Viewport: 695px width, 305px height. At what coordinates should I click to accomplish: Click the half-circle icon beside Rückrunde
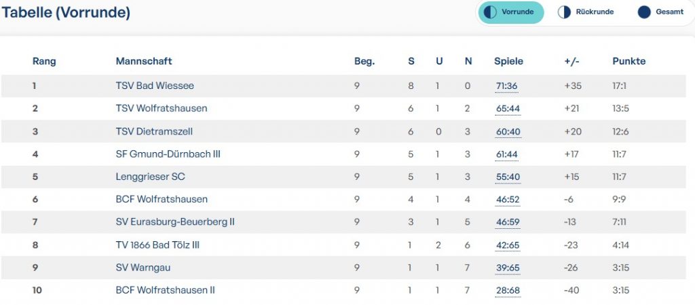[x=564, y=12]
